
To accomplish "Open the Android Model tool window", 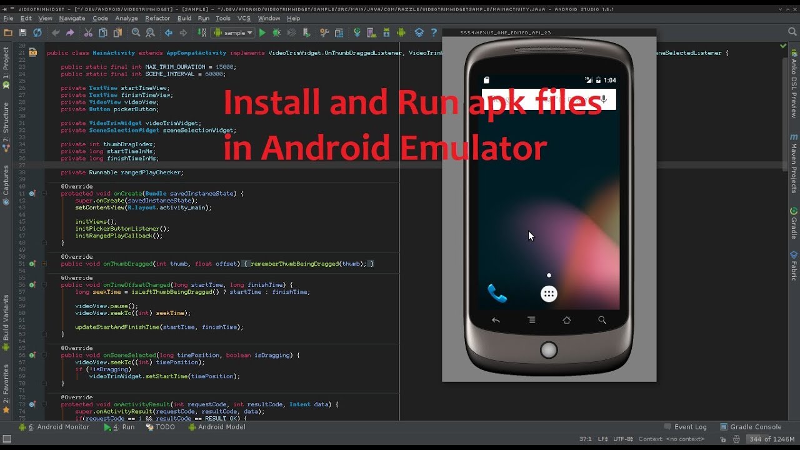I will (217, 427).
